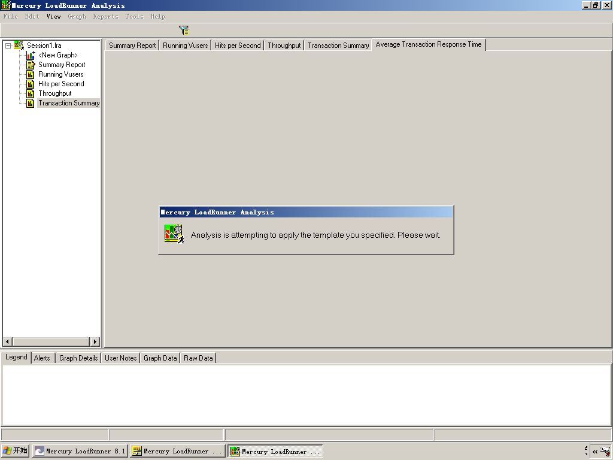Switch to the Running Vusers tab
Screen dimensions: 613x460
pyautogui.click(x=186, y=46)
